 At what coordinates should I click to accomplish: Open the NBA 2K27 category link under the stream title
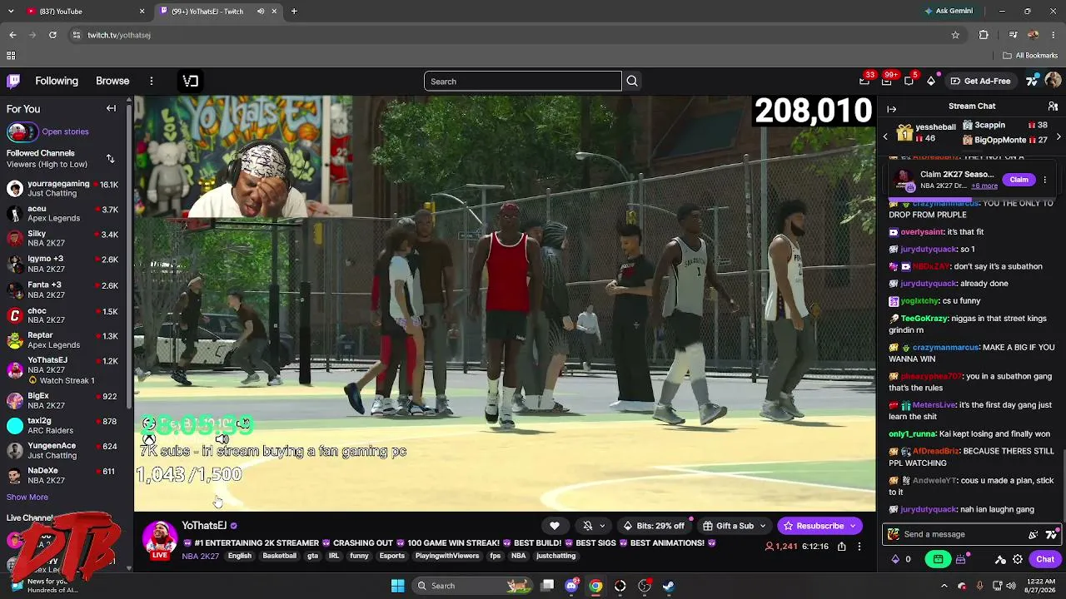[200, 556]
